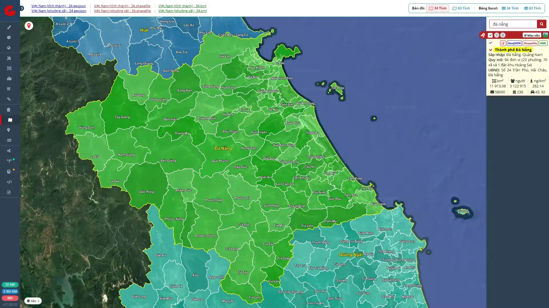Click the share icon in the sidebar
Screen dimensions: 549x308
click(9, 151)
